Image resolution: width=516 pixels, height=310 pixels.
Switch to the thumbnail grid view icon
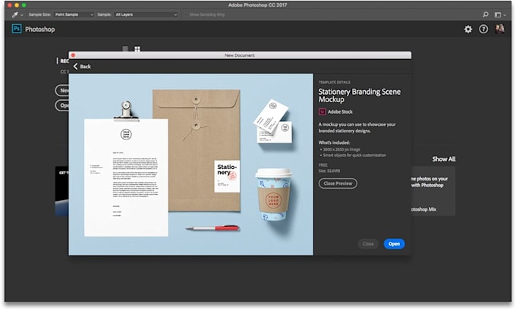[137, 49]
